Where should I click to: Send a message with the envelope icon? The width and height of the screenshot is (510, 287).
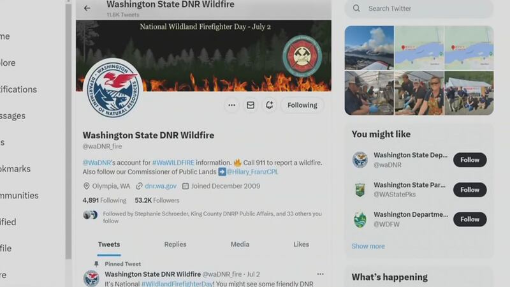click(251, 105)
